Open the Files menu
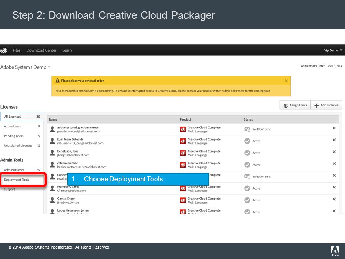This screenshot has width=345, height=259. [x=17, y=50]
